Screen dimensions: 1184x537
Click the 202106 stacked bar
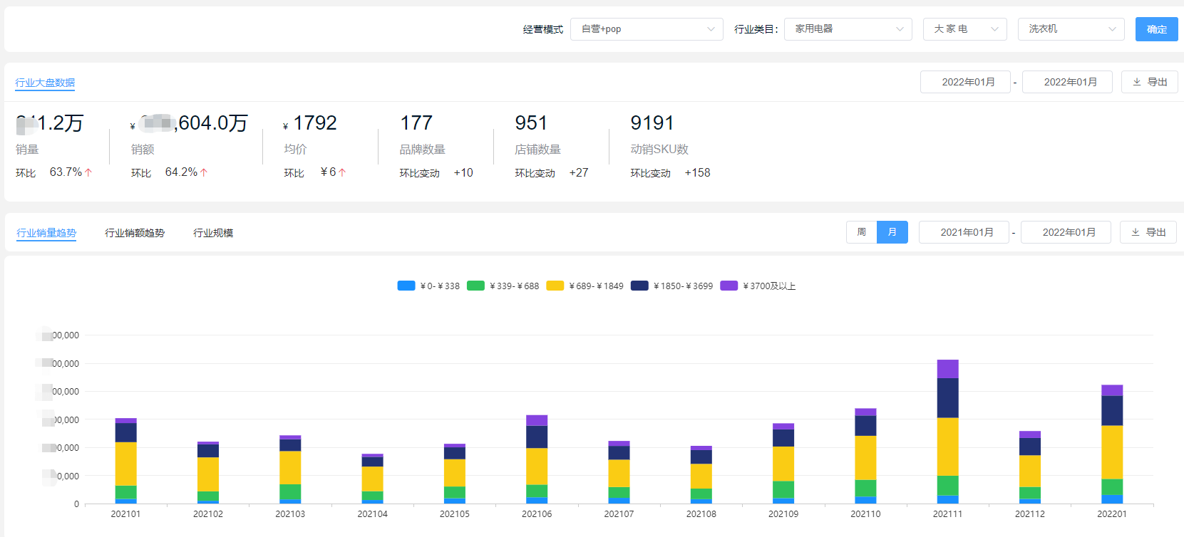click(x=537, y=459)
